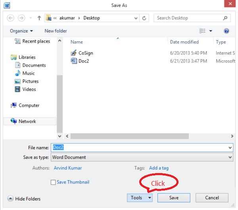Sort files by Name column header
Viewport: 238px width, 210px height.
point(77,42)
